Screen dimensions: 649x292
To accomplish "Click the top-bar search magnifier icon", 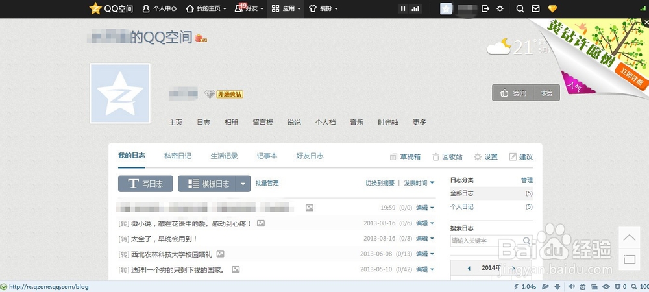I will 520,8.
